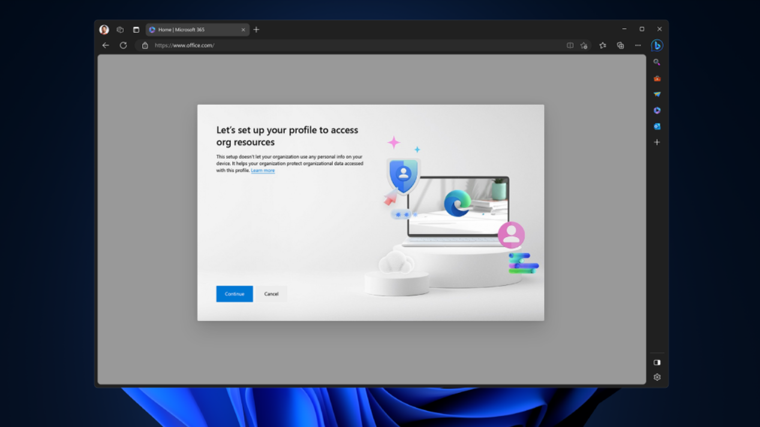Viewport: 760px width, 427px height.
Task: Toggle split screen view
Action: tap(569, 45)
